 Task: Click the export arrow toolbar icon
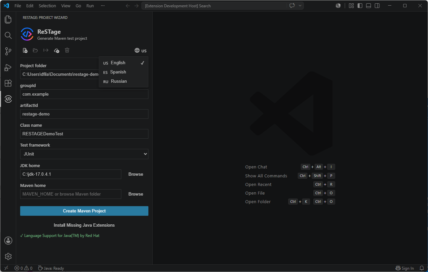click(46, 50)
